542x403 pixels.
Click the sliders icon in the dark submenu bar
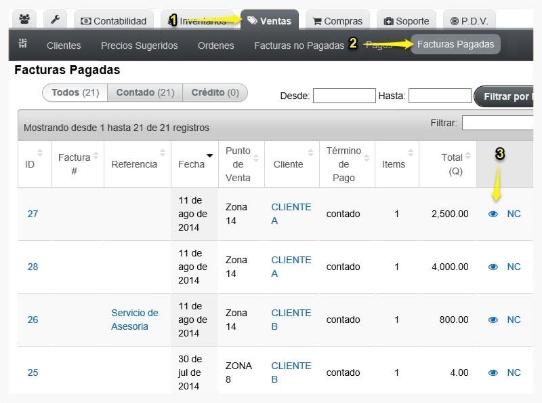point(23,43)
